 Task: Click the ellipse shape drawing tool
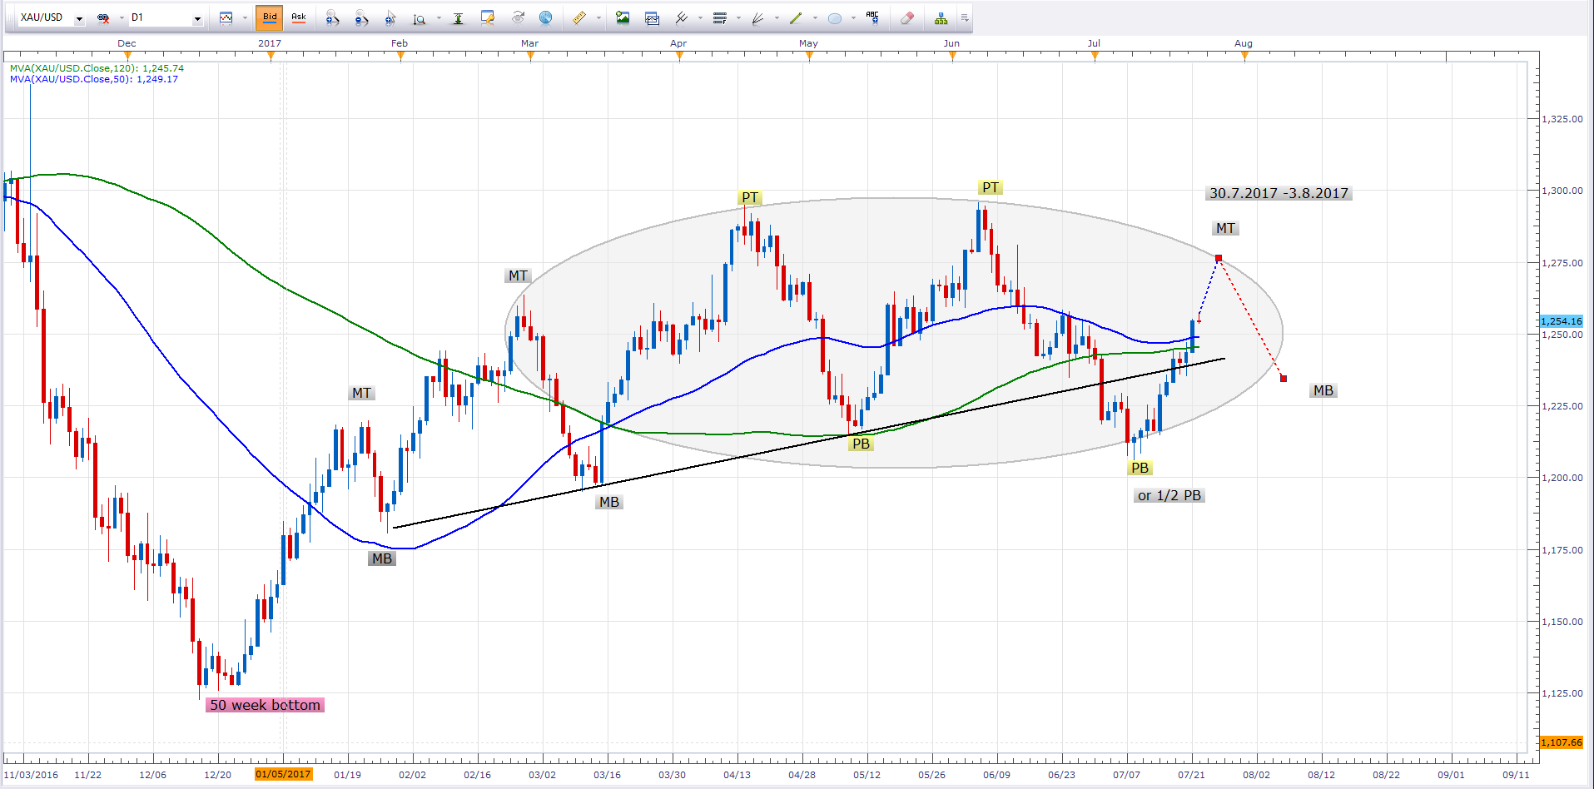tap(835, 17)
